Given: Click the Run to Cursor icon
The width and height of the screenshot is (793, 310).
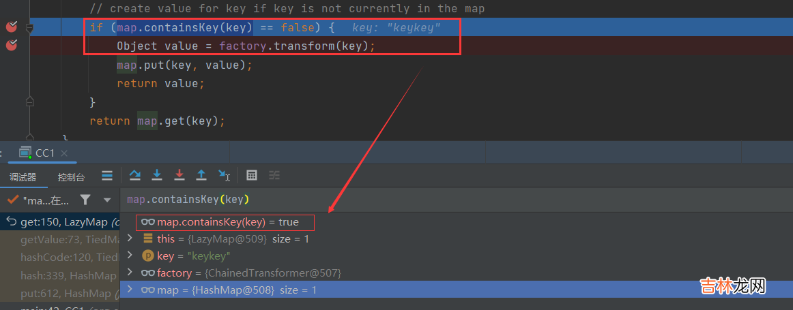Looking at the screenshot, I should 224,175.
